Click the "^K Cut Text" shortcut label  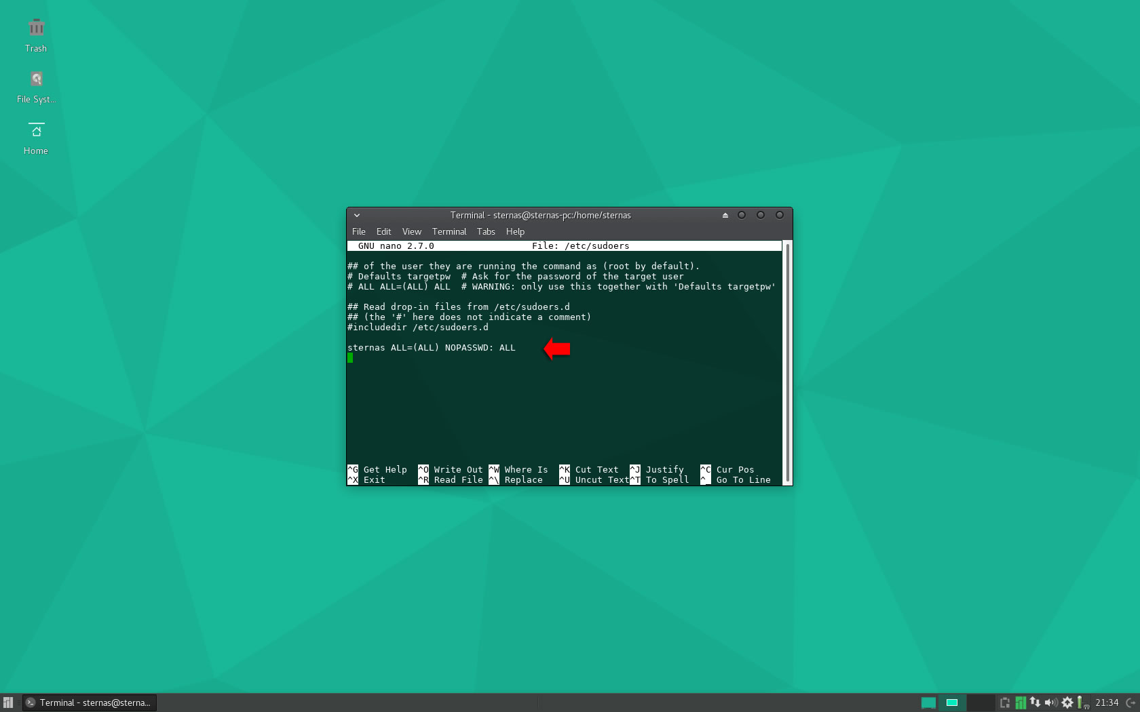pos(589,470)
